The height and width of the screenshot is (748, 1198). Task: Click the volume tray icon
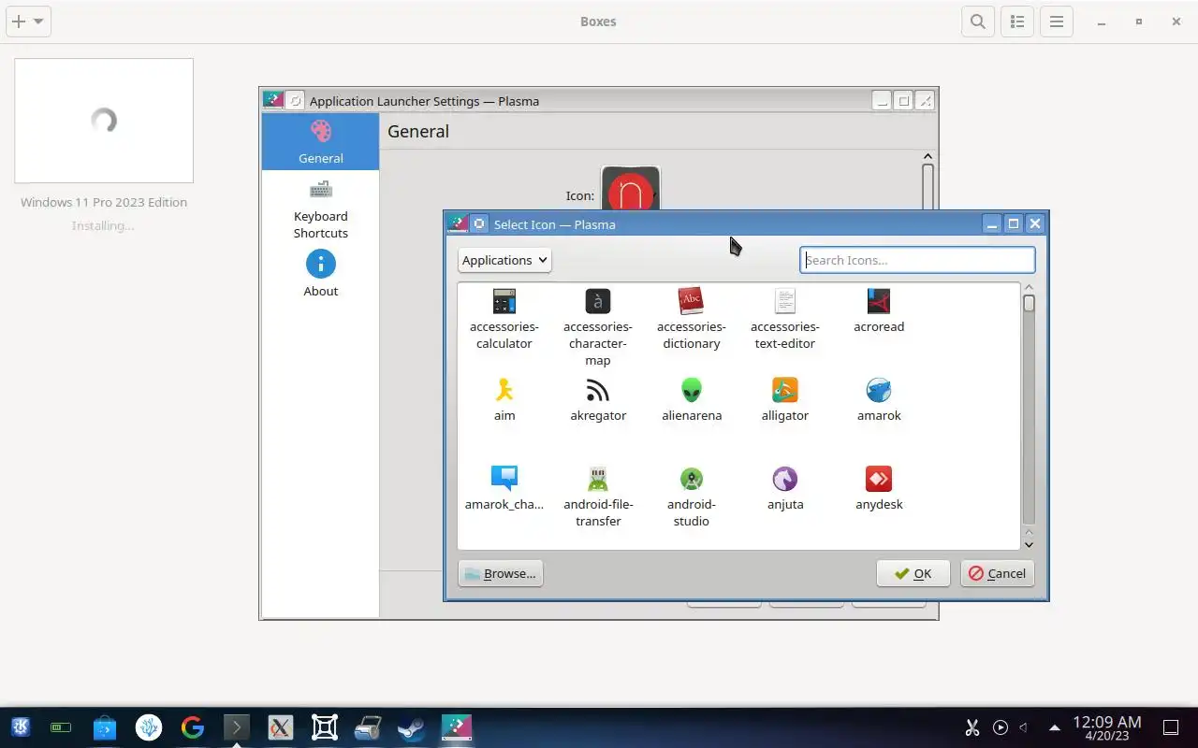tap(1024, 727)
